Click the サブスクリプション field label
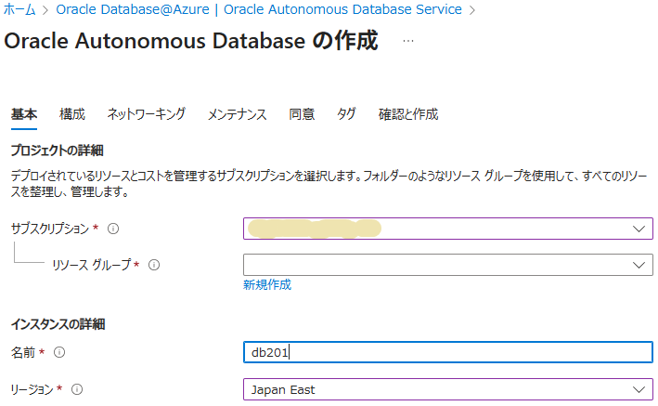The height and width of the screenshot is (406, 658). click(50, 229)
